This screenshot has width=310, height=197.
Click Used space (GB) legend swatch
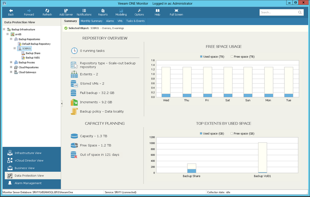(201, 133)
